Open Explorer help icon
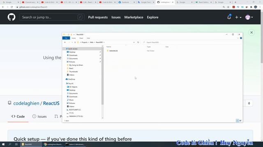 click(241, 38)
